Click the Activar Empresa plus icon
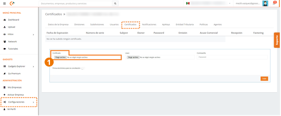This screenshot has height=116, width=281. [x=5, y=95]
